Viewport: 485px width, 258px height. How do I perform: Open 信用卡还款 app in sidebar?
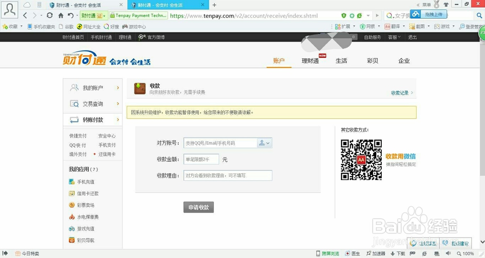pos(83,194)
